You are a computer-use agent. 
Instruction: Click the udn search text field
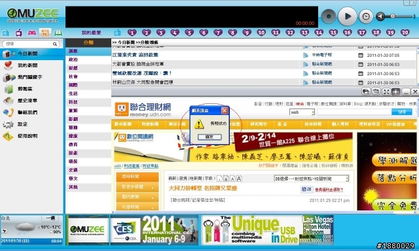[x=354, y=112]
